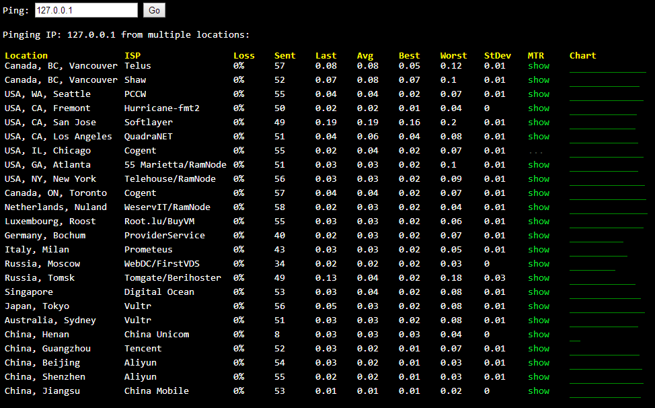Open MTR for China Guangzhou Tencent

tap(539, 349)
